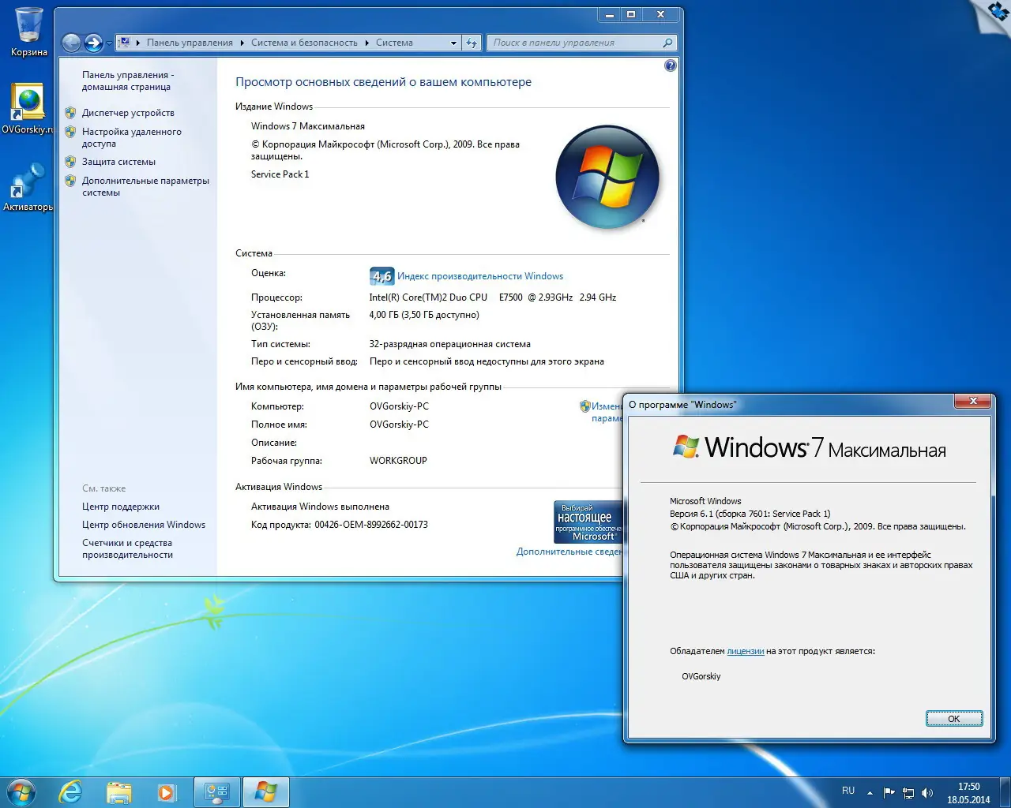Launch Internet Explorer from the taskbar
Screen dimensions: 1011x808
coord(71,792)
